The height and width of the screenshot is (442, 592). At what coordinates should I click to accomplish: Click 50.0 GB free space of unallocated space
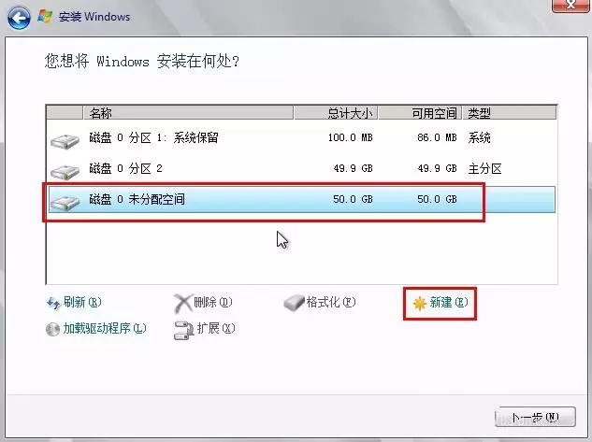point(437,199)
